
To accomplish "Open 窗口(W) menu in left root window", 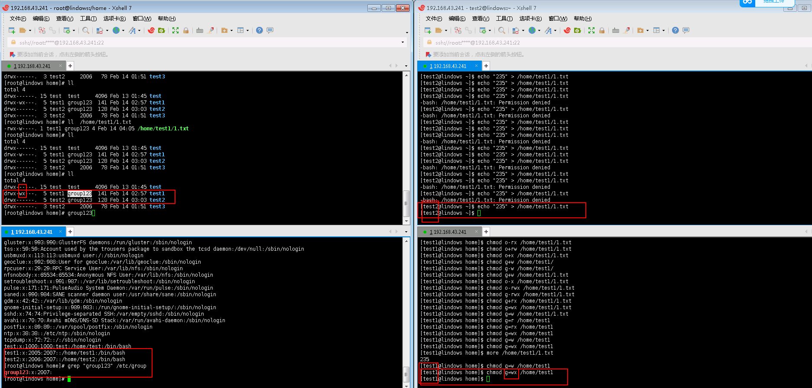I will pyautogui.click(x=142, y=19).
